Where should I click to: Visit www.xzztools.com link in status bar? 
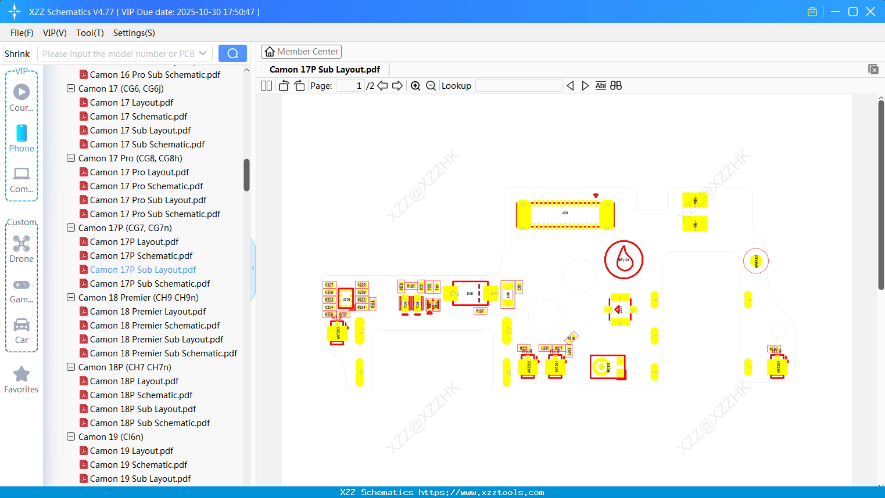coord(481,492)
